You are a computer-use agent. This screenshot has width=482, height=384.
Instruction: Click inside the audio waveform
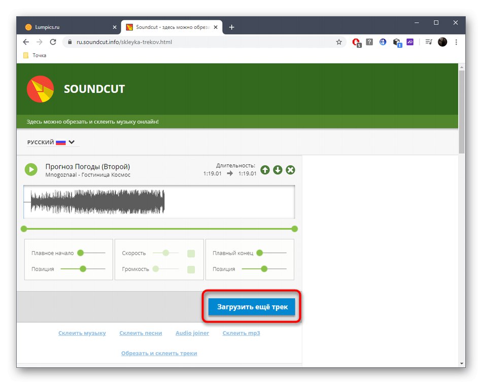pos(159,202)
